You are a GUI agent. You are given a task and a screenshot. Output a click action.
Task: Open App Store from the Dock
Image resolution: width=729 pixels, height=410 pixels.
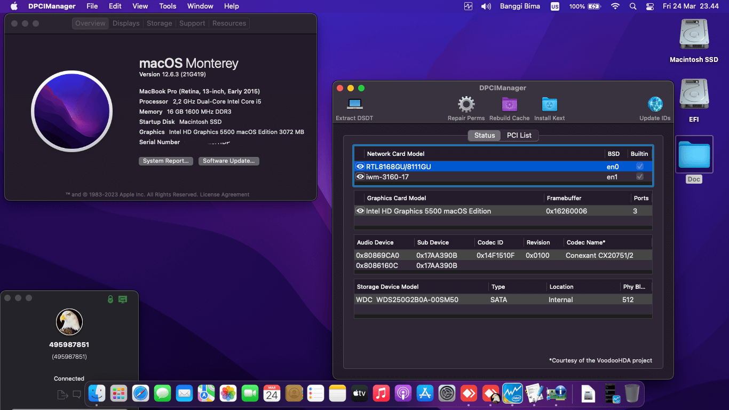(425, 394)
